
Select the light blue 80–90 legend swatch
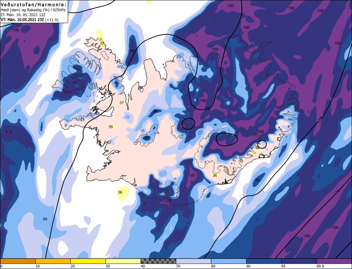pos(228,261)
